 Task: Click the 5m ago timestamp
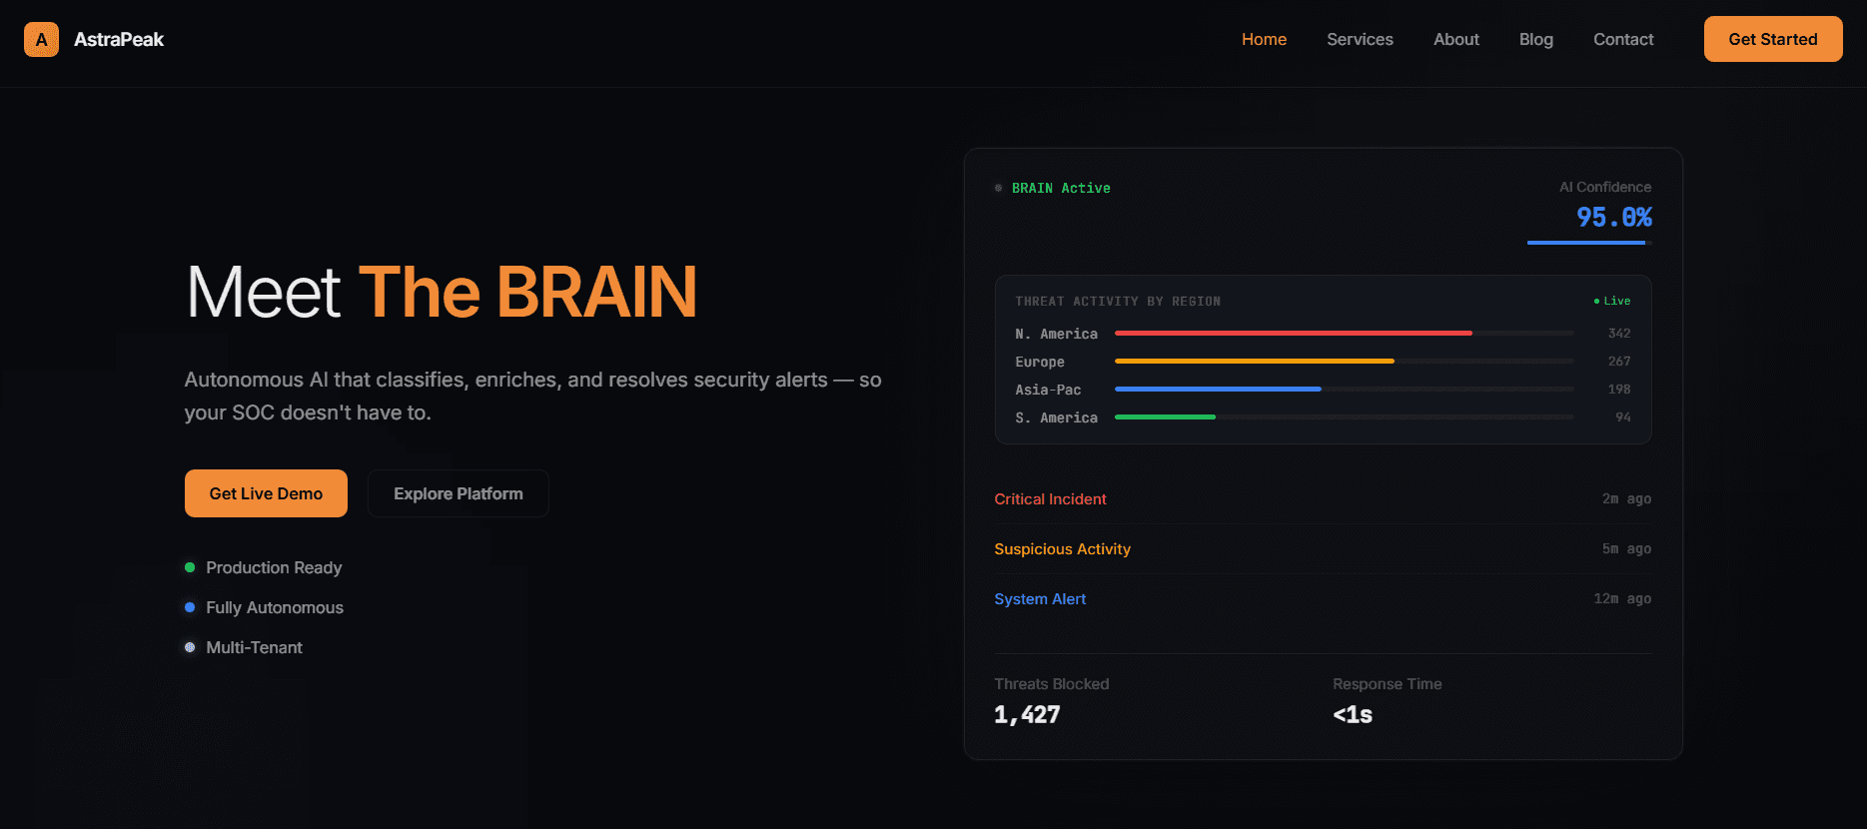click(x=1626, y=548)
